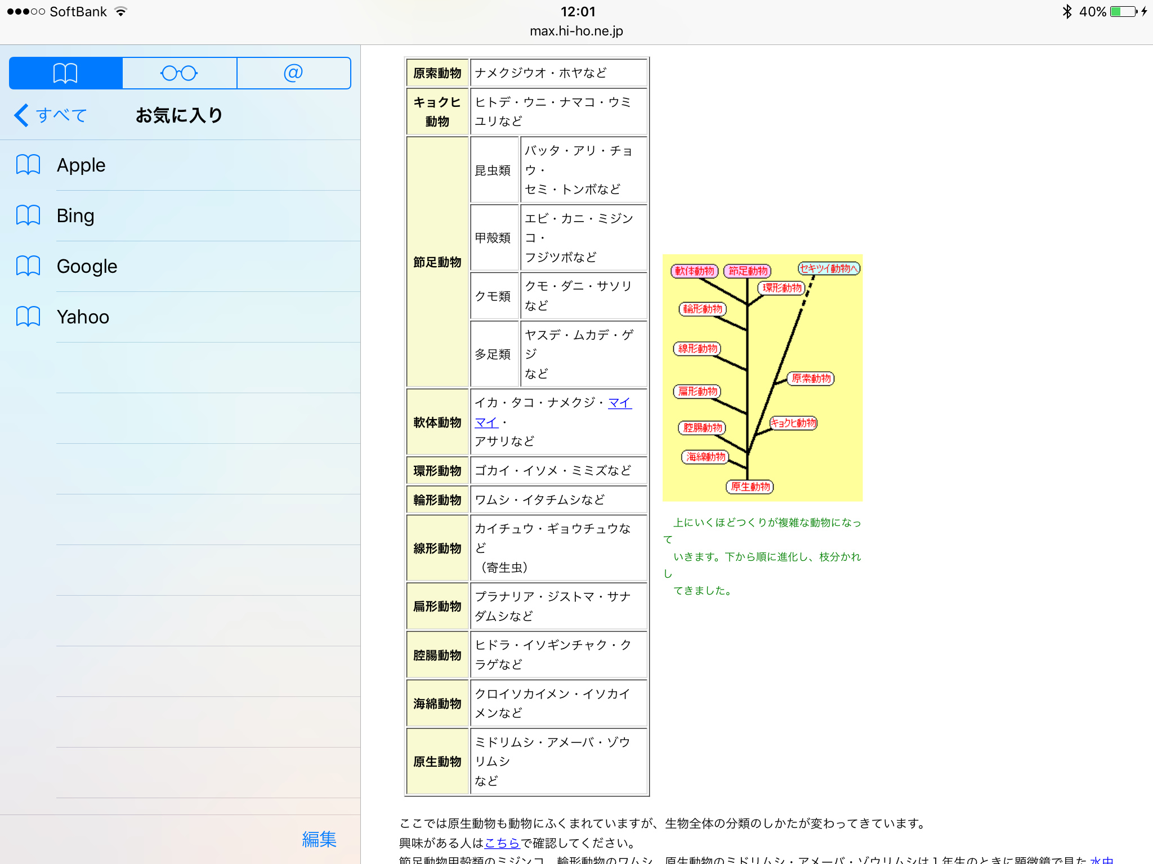Image resolution: width=1153 pixels, height=864 pixels.
Task: Tap the max.hi-ho.ne.jp address field
Action: pyautogui.click(x=576, y=31)
